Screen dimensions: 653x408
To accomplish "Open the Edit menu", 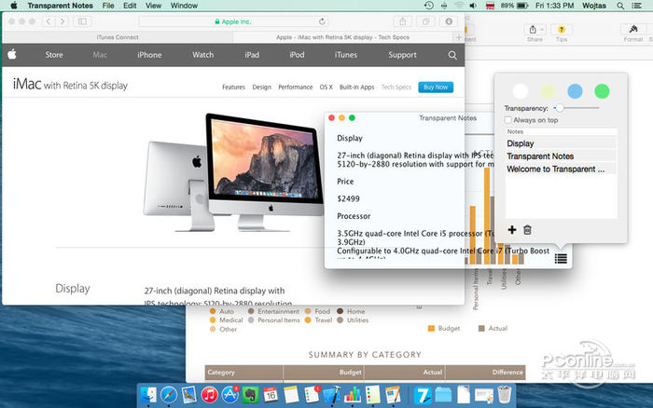I will pos(130,6).
